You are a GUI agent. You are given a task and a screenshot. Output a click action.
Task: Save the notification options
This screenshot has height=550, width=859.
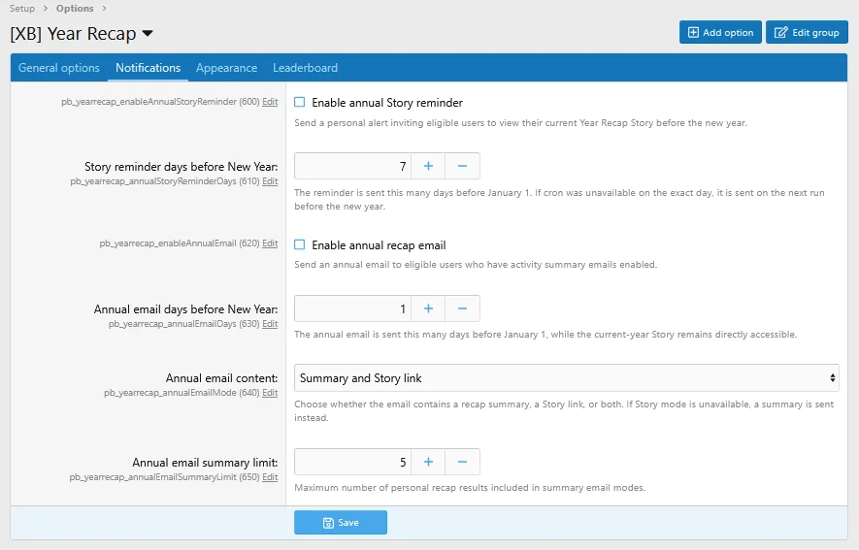tap(341, 523)
